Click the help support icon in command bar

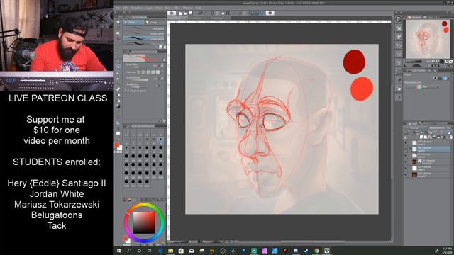tap(270, 13)
